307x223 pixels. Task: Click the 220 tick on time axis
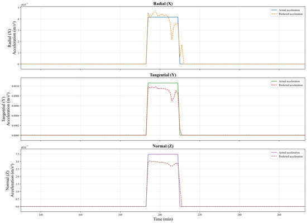click(x=200, y=215)
